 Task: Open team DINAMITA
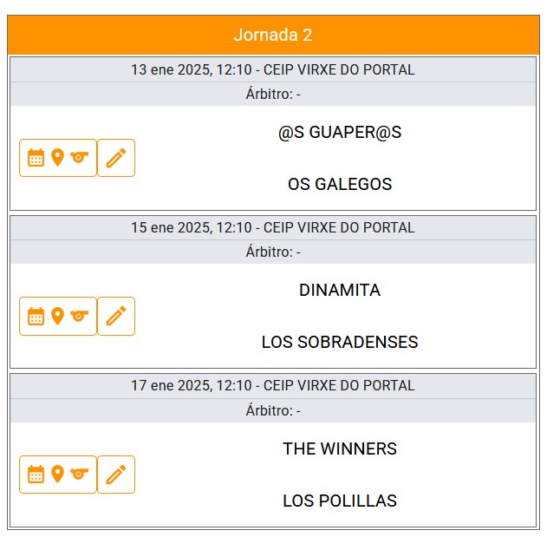point(340,291)
